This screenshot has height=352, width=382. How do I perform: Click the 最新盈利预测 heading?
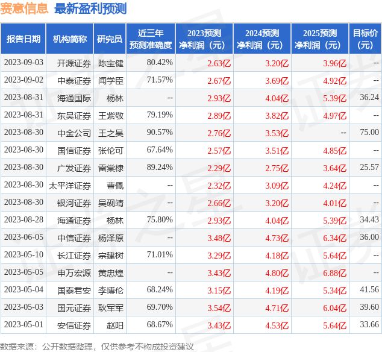[90, 8]
